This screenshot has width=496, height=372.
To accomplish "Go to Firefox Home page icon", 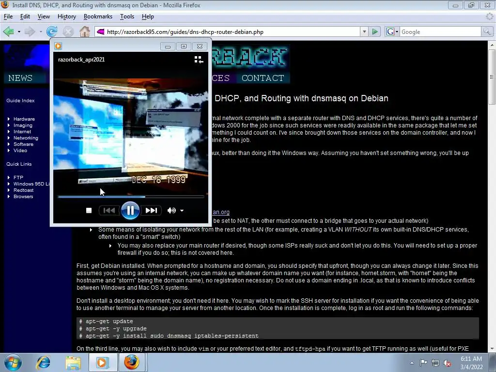I will coord(84,31).
